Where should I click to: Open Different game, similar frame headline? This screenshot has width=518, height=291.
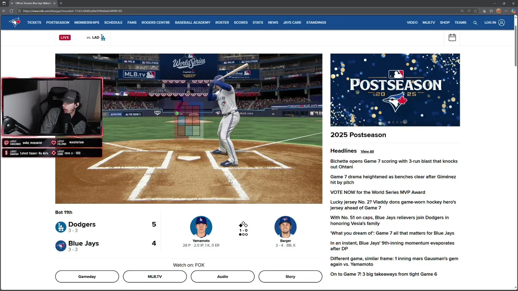pos(394,261)
